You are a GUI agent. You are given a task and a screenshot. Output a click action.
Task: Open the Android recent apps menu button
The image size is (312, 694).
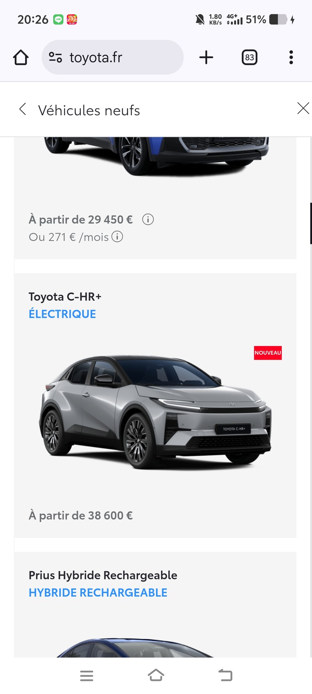pyautogui.click(x=87, y=676)
